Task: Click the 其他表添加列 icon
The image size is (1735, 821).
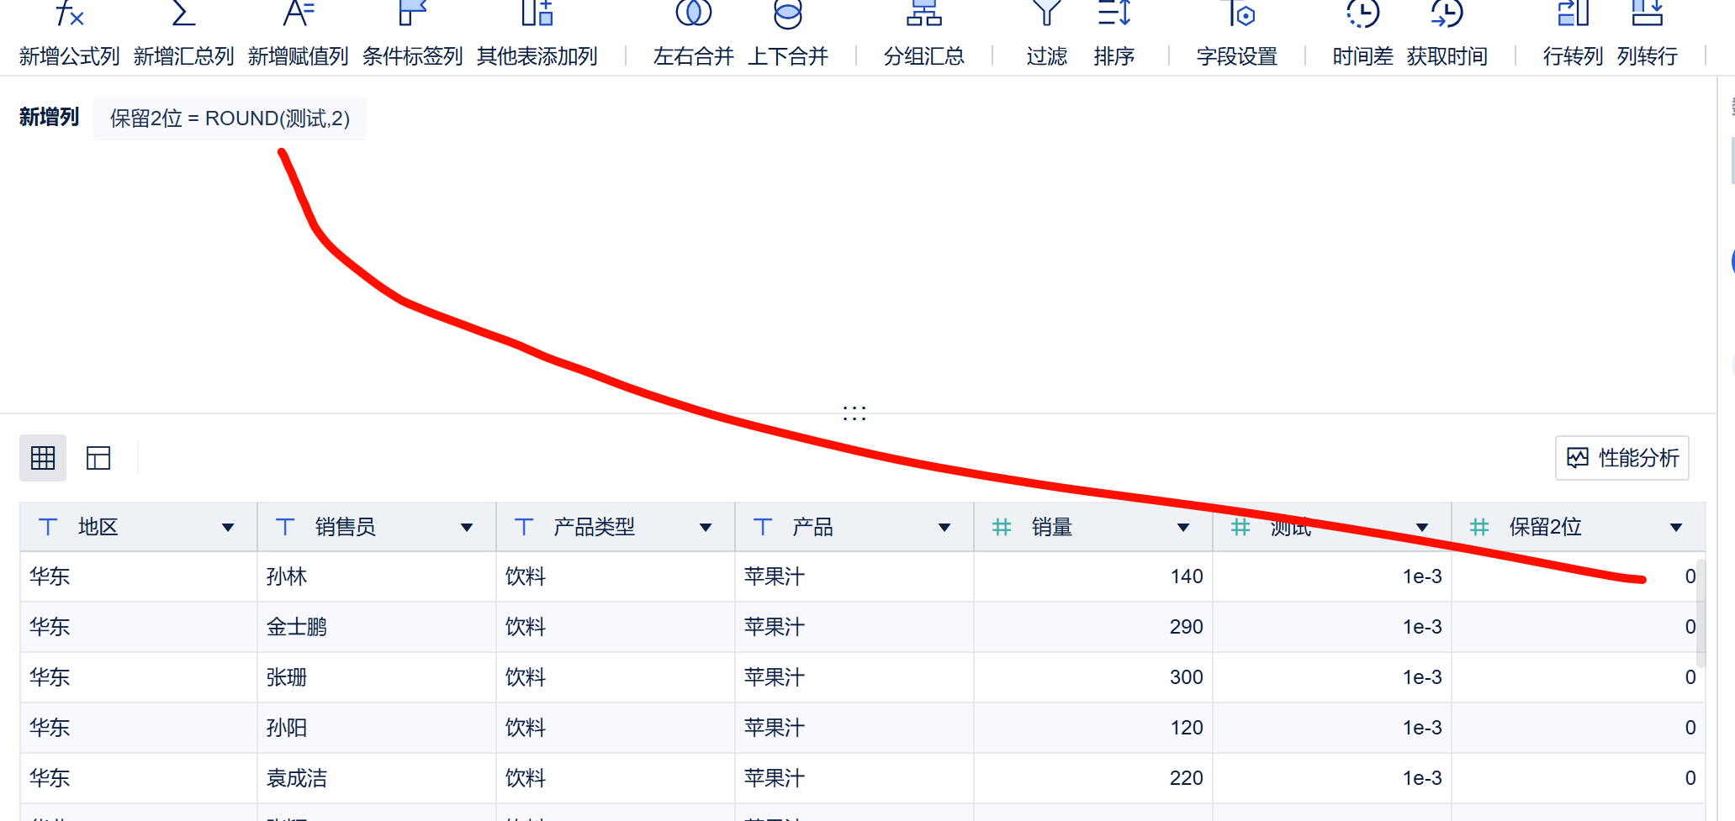Action: click(x=537, y=13)
